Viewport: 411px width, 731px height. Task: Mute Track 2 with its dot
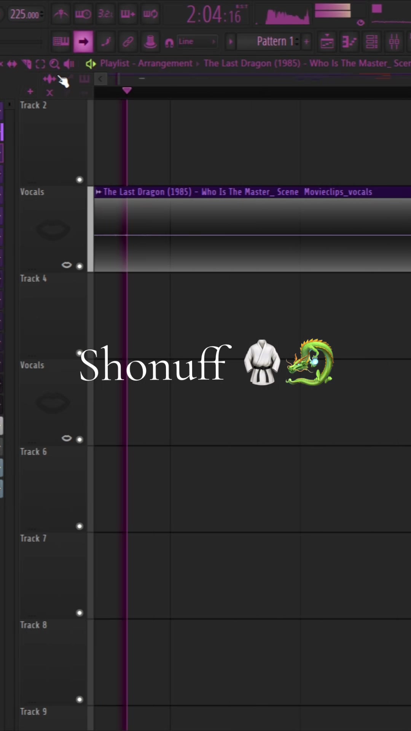[80, 180]
